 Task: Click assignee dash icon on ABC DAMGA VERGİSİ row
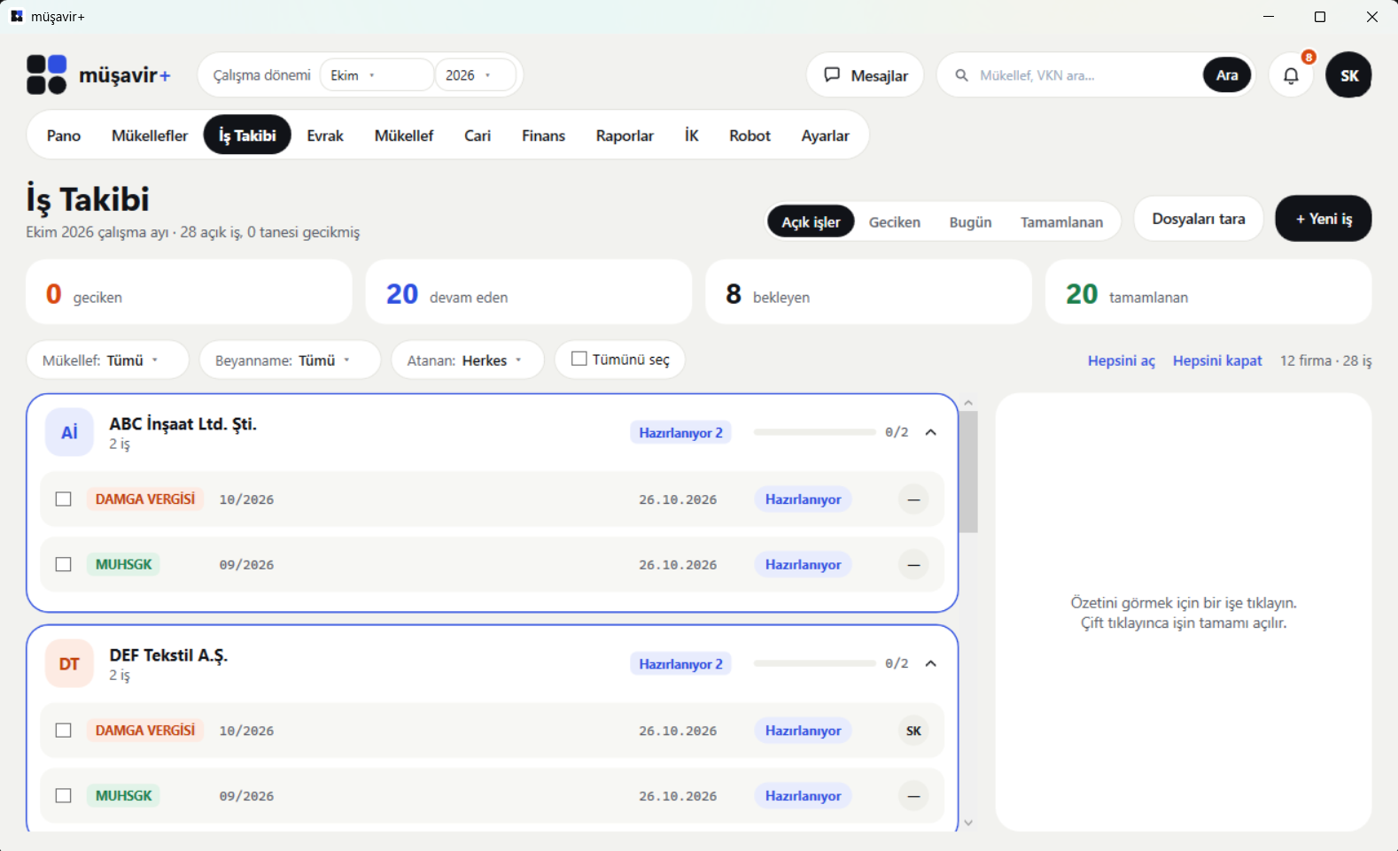913,499
